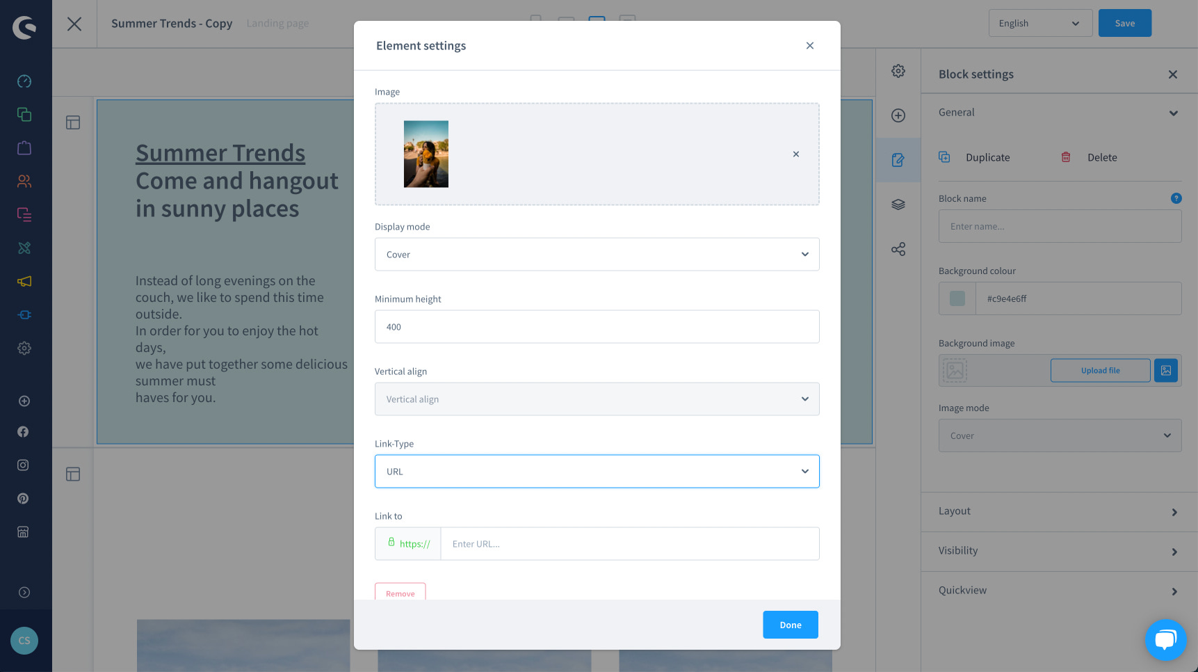
Task: Click the Block name help icon
Action: [1176, 198]
